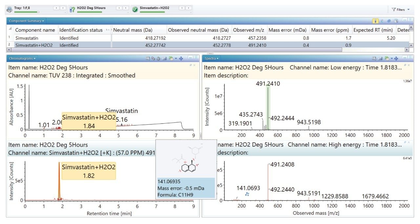420x224 pixels.
Task: Click the hash (#) icon in Component Summary
Action: click(x=389, y=21)
